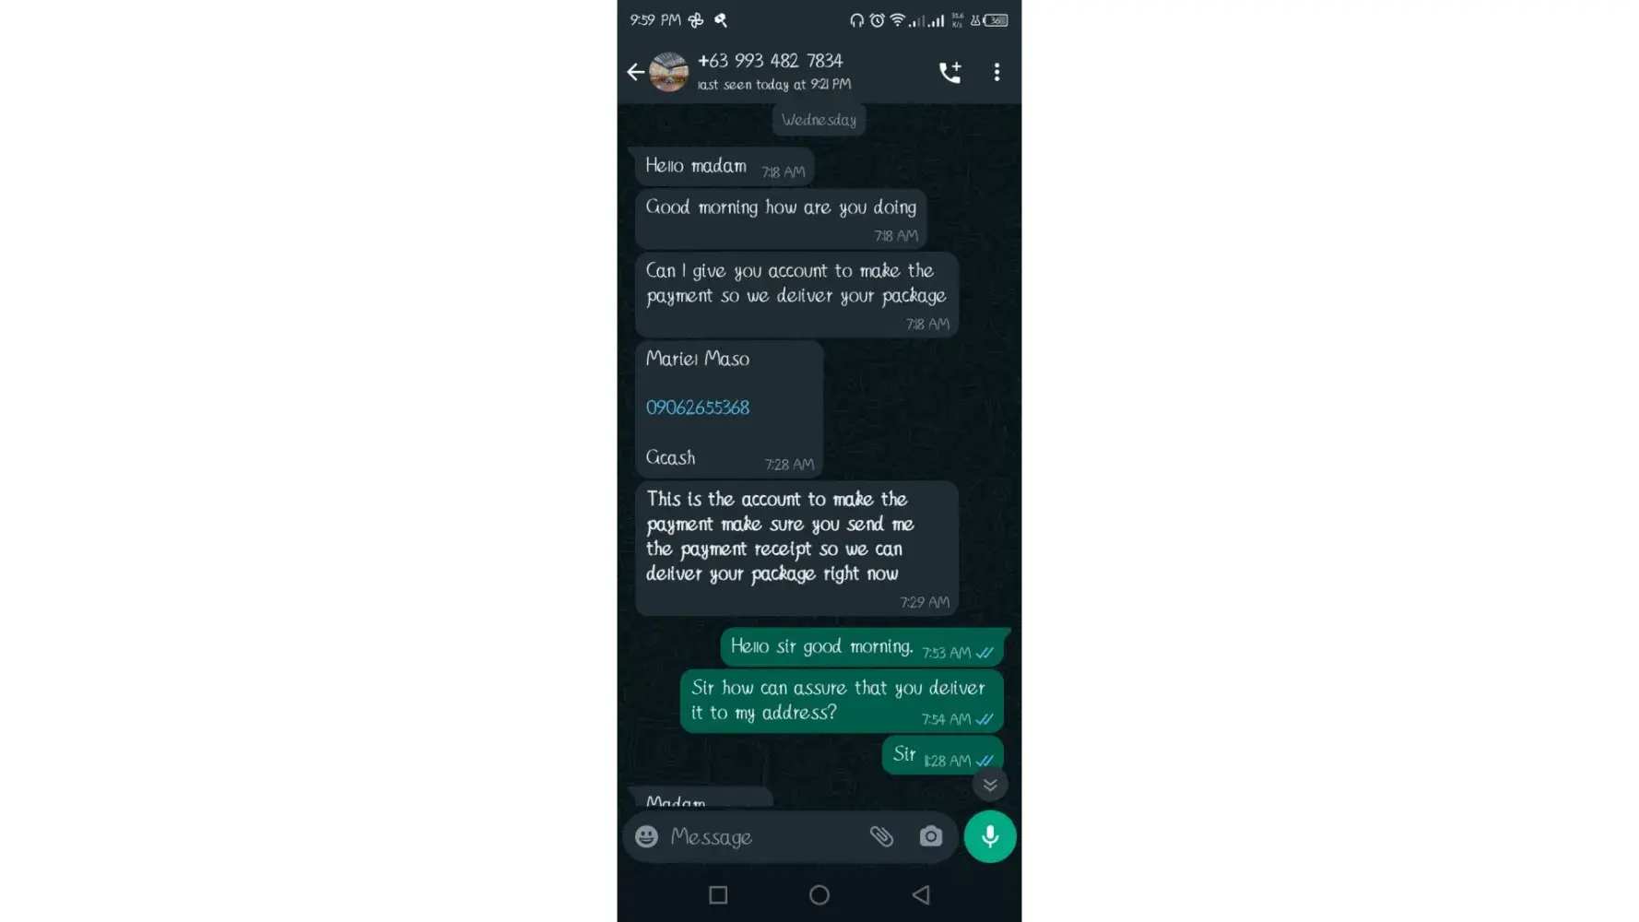Open the contact's profile picture
This screenshot has width=1639, height=922.
coord(668,72)
